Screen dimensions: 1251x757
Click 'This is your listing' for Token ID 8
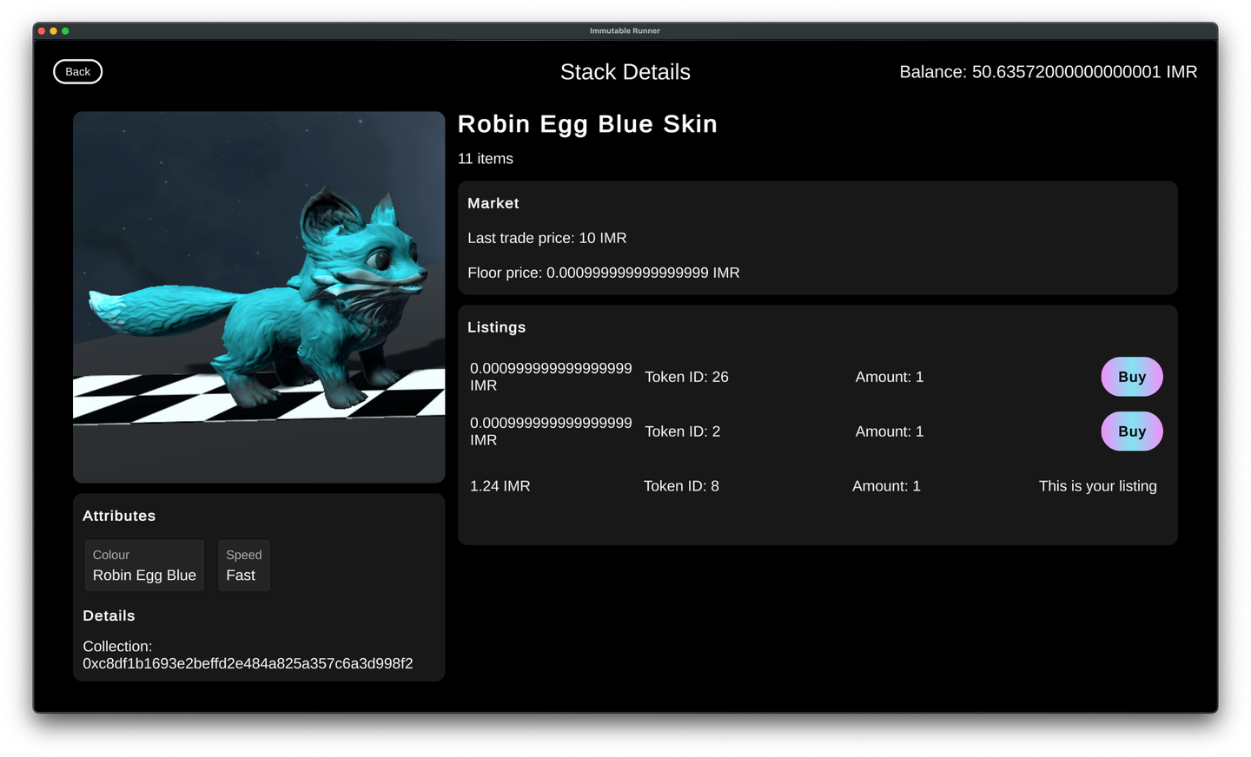click(x=1097, y=486)
